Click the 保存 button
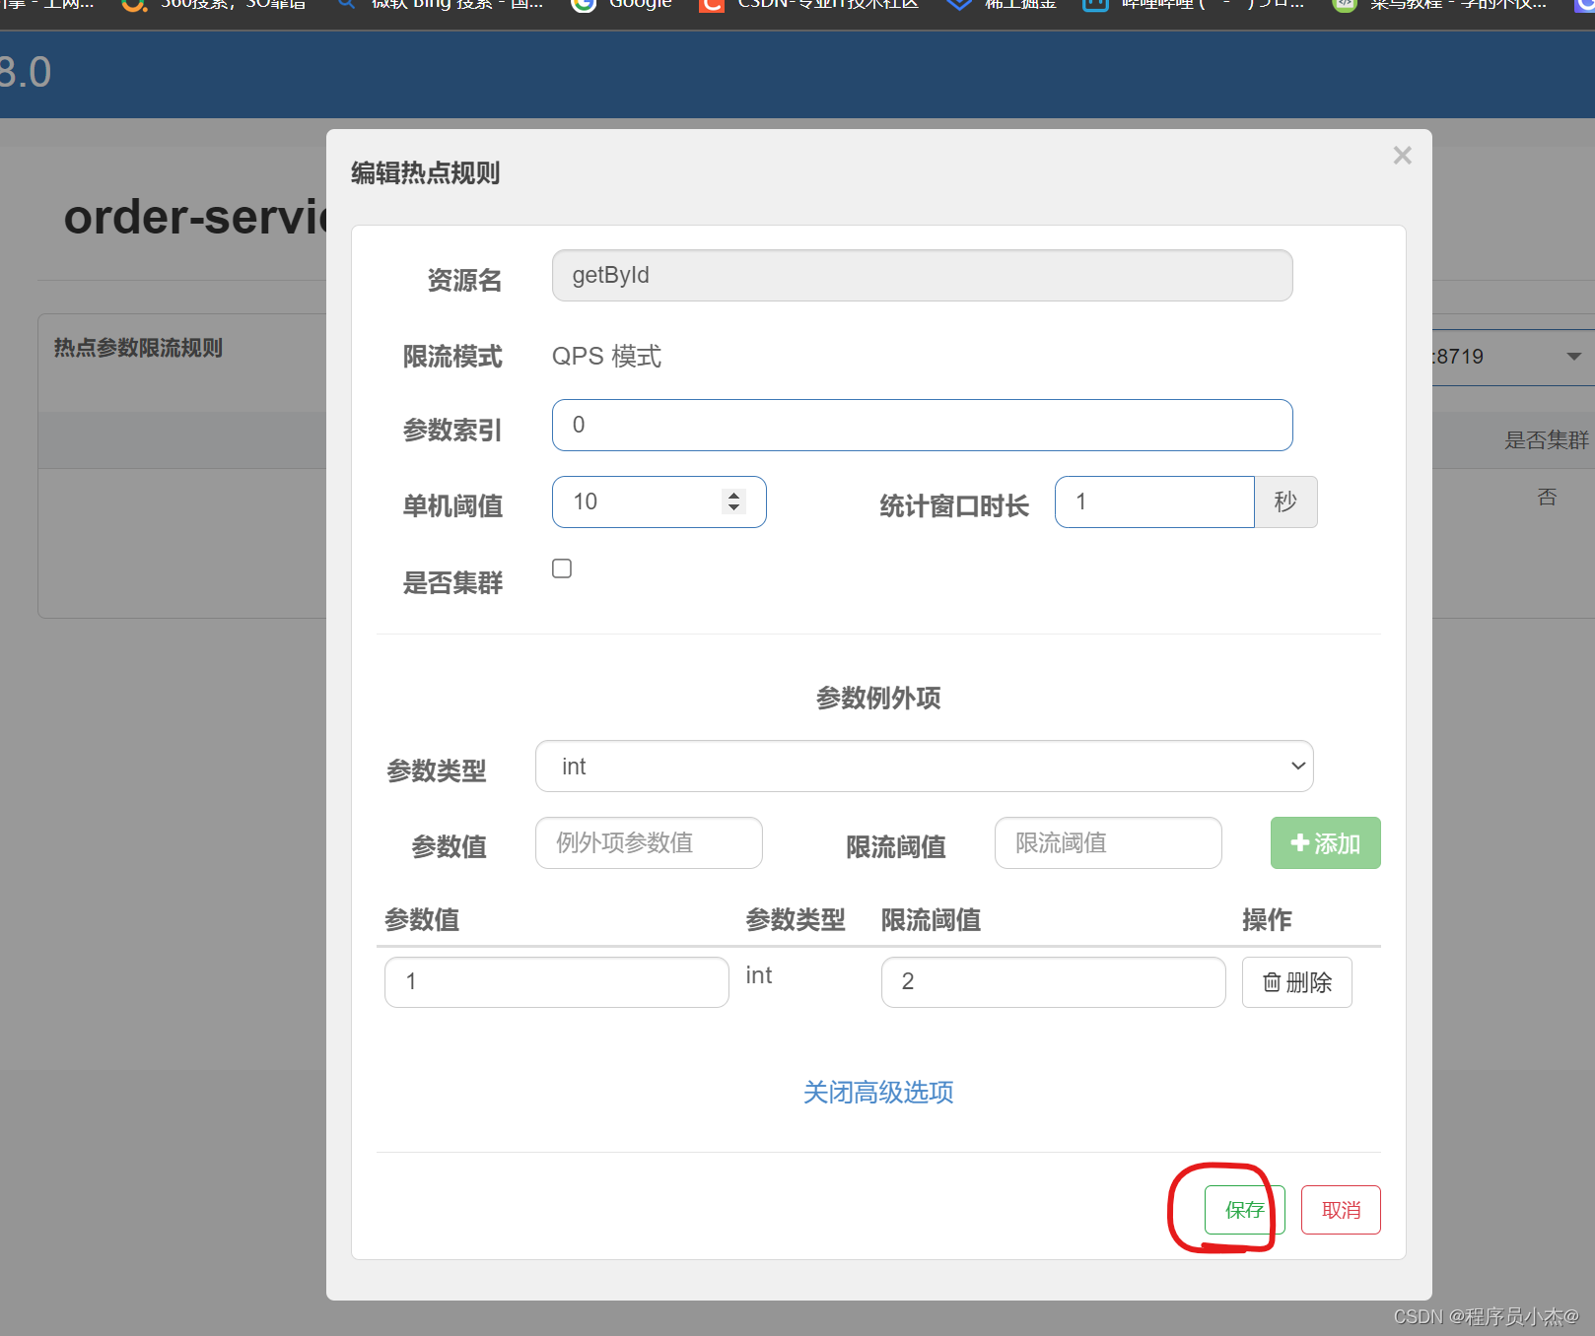The height and width of the screenshot is (1336, 1595). 1244,1209
